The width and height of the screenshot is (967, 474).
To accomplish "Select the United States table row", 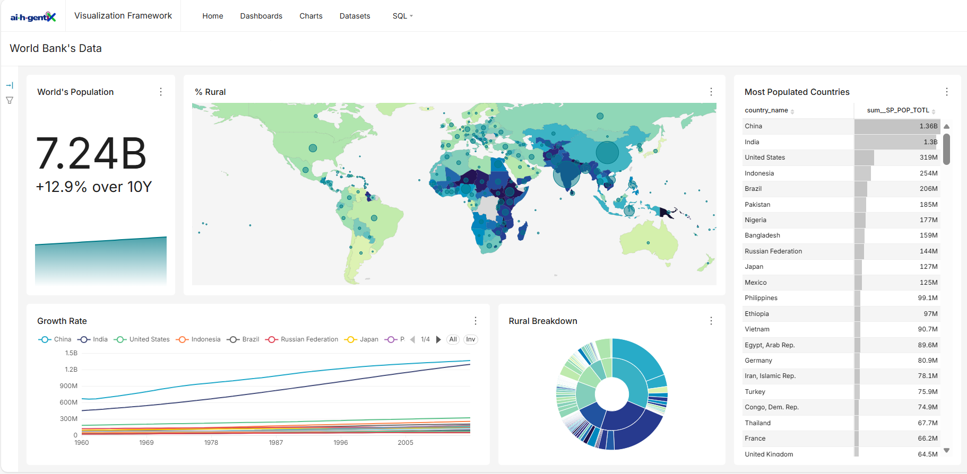I will coord(842,157).
